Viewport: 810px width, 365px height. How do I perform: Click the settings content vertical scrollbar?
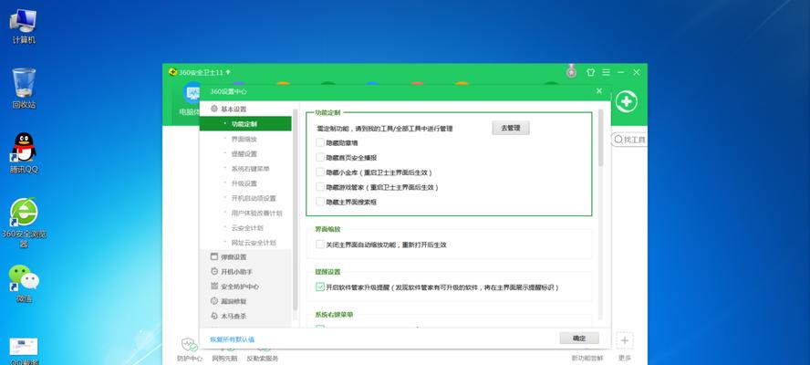pyautogui.click(x=600, y=138)
